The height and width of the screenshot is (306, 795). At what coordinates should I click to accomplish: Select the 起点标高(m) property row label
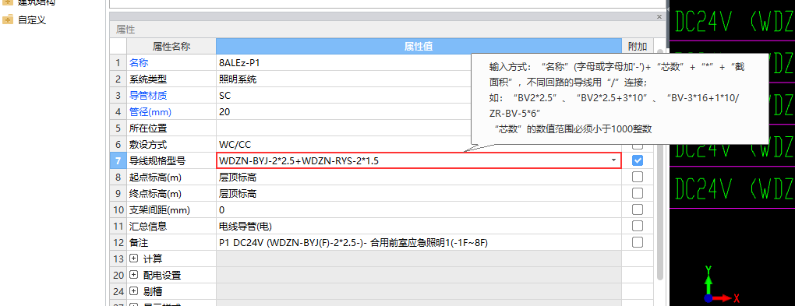(155, 177)
